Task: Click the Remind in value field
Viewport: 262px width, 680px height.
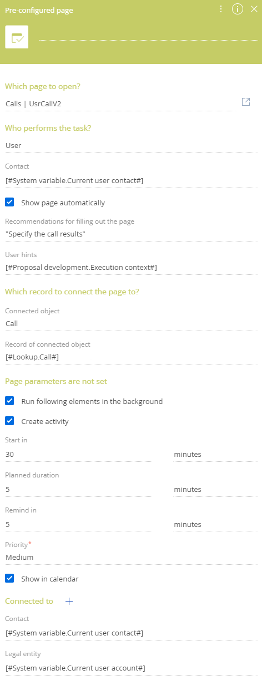Action: point(78,525)
